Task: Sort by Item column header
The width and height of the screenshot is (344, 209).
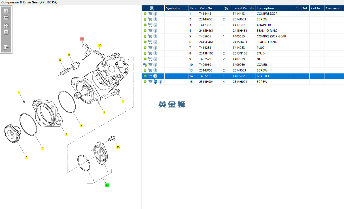Action: tap(193, 8)
